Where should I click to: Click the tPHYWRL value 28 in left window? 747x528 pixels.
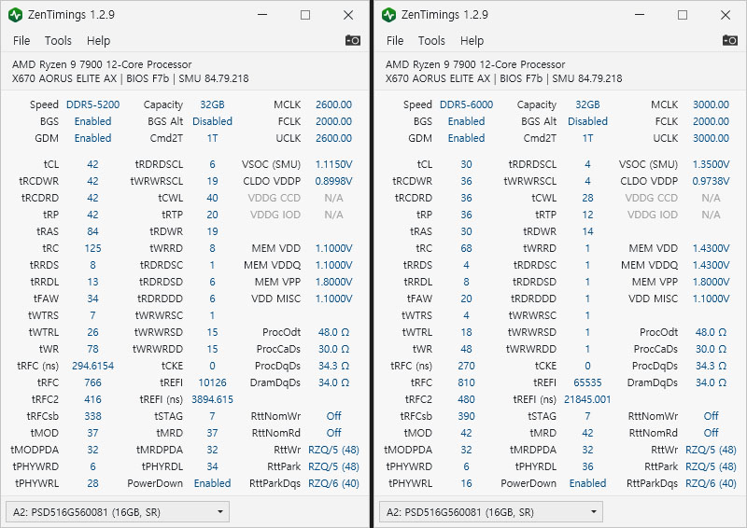pos(92,483)
